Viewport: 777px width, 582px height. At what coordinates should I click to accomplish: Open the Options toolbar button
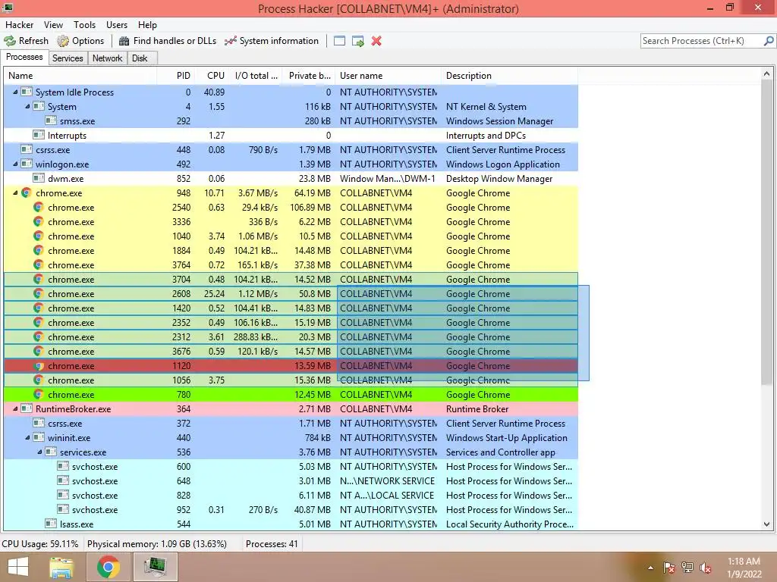[80, 41]
